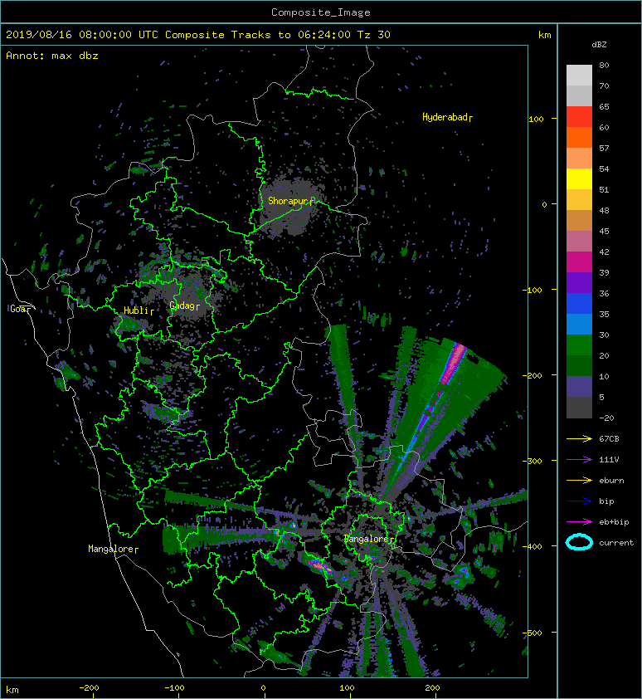Select the magenta 42-39 dBZ color band
Screen dimensions: 642x699
coord(579,262)
